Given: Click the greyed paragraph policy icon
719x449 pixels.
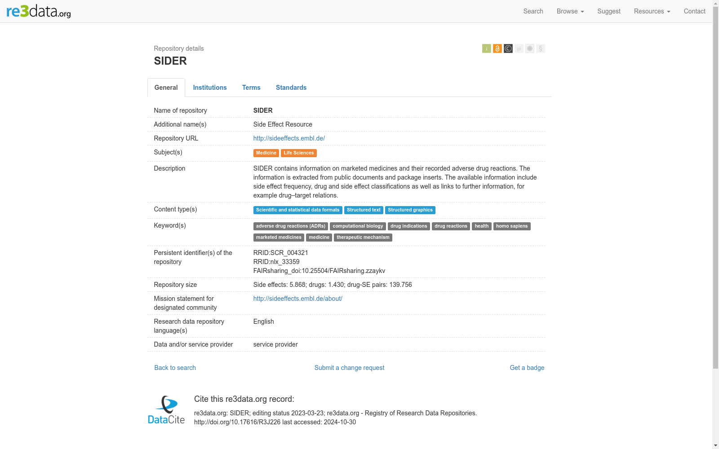Looking at the screenshot, I should 541,48.
